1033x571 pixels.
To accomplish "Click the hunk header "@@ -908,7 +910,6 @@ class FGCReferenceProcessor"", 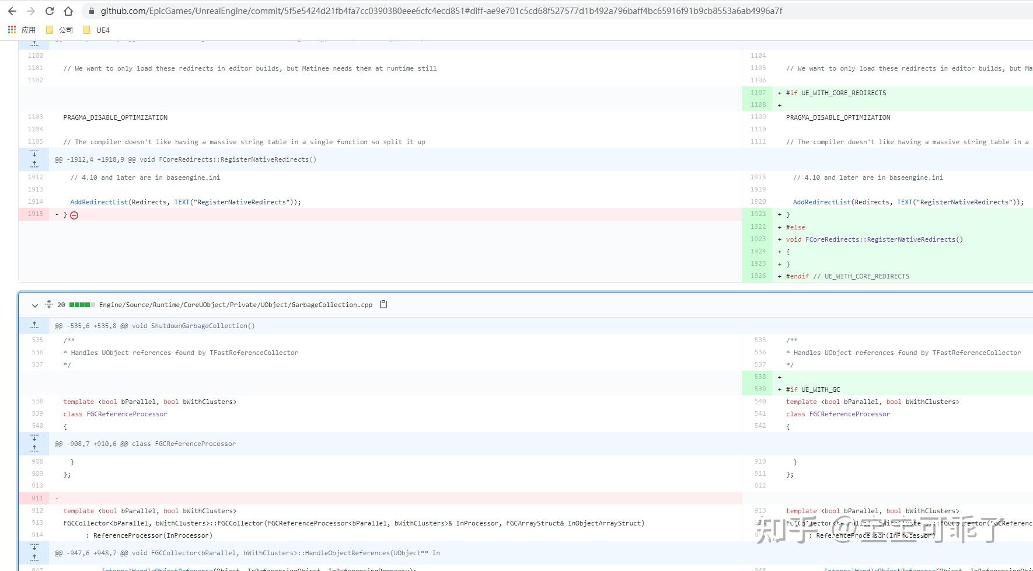I will (x=145, y=444).
